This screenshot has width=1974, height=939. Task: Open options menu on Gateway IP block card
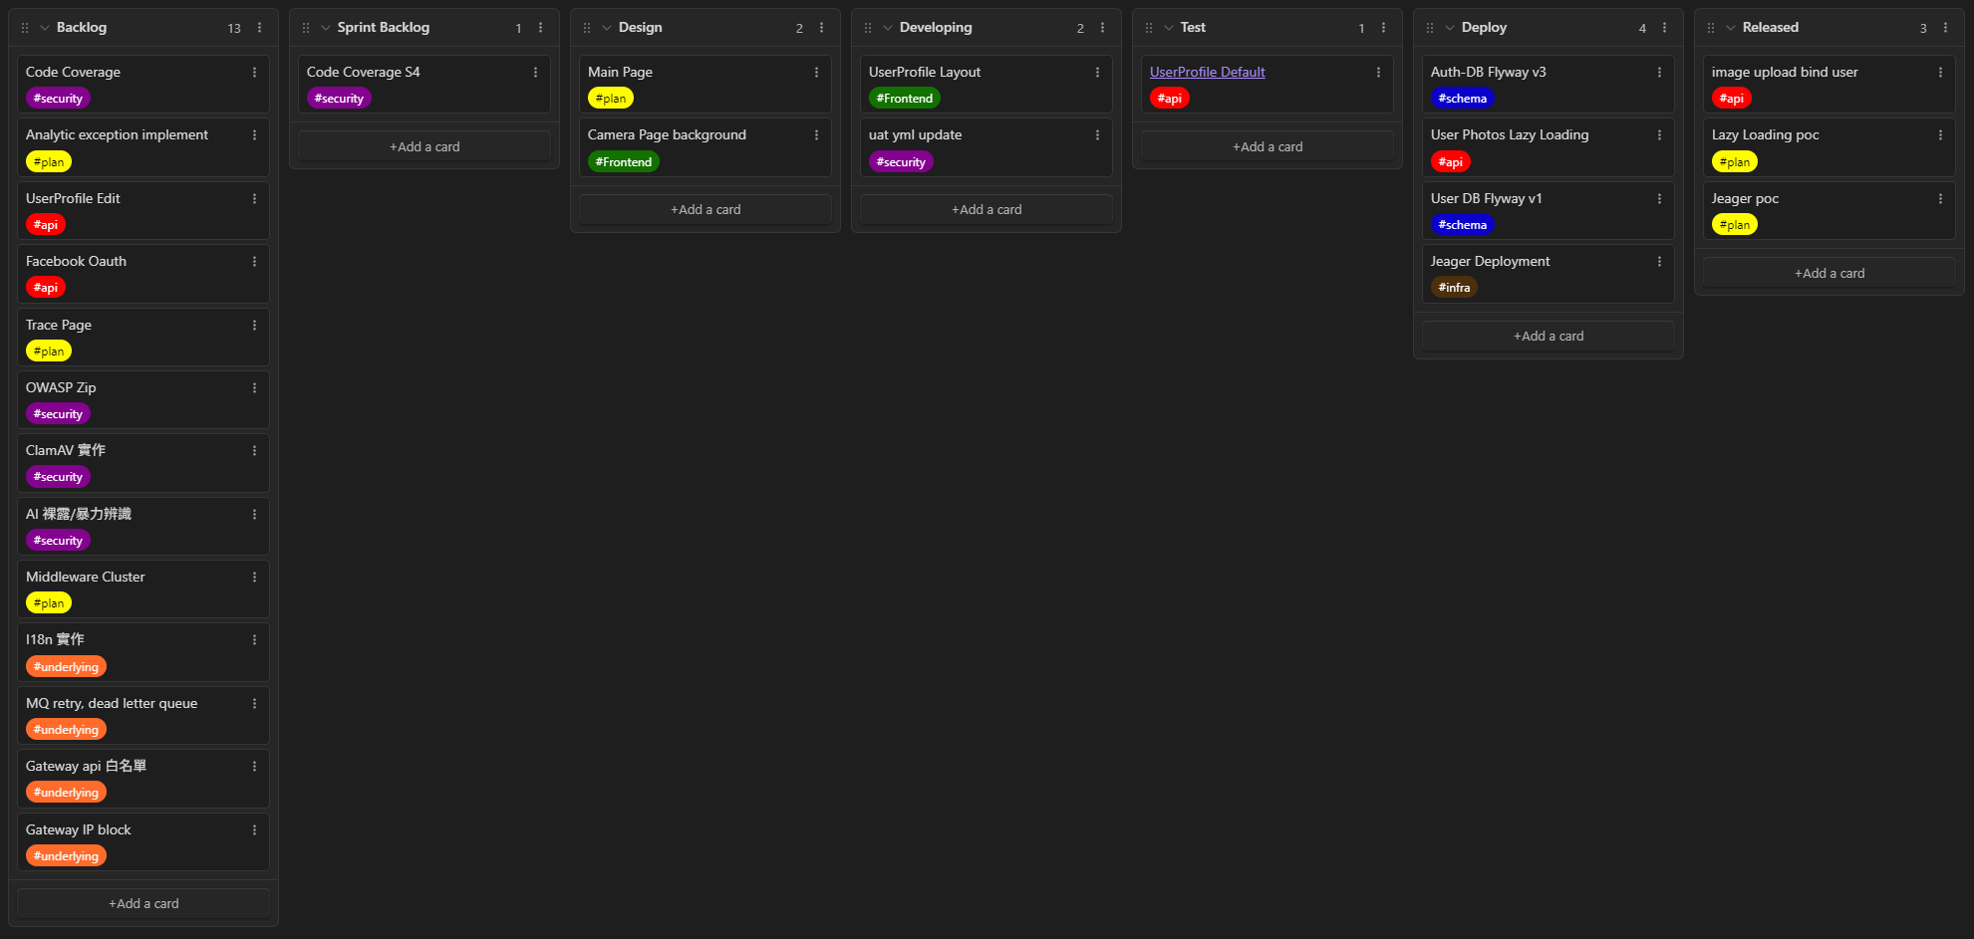[255, 830]
